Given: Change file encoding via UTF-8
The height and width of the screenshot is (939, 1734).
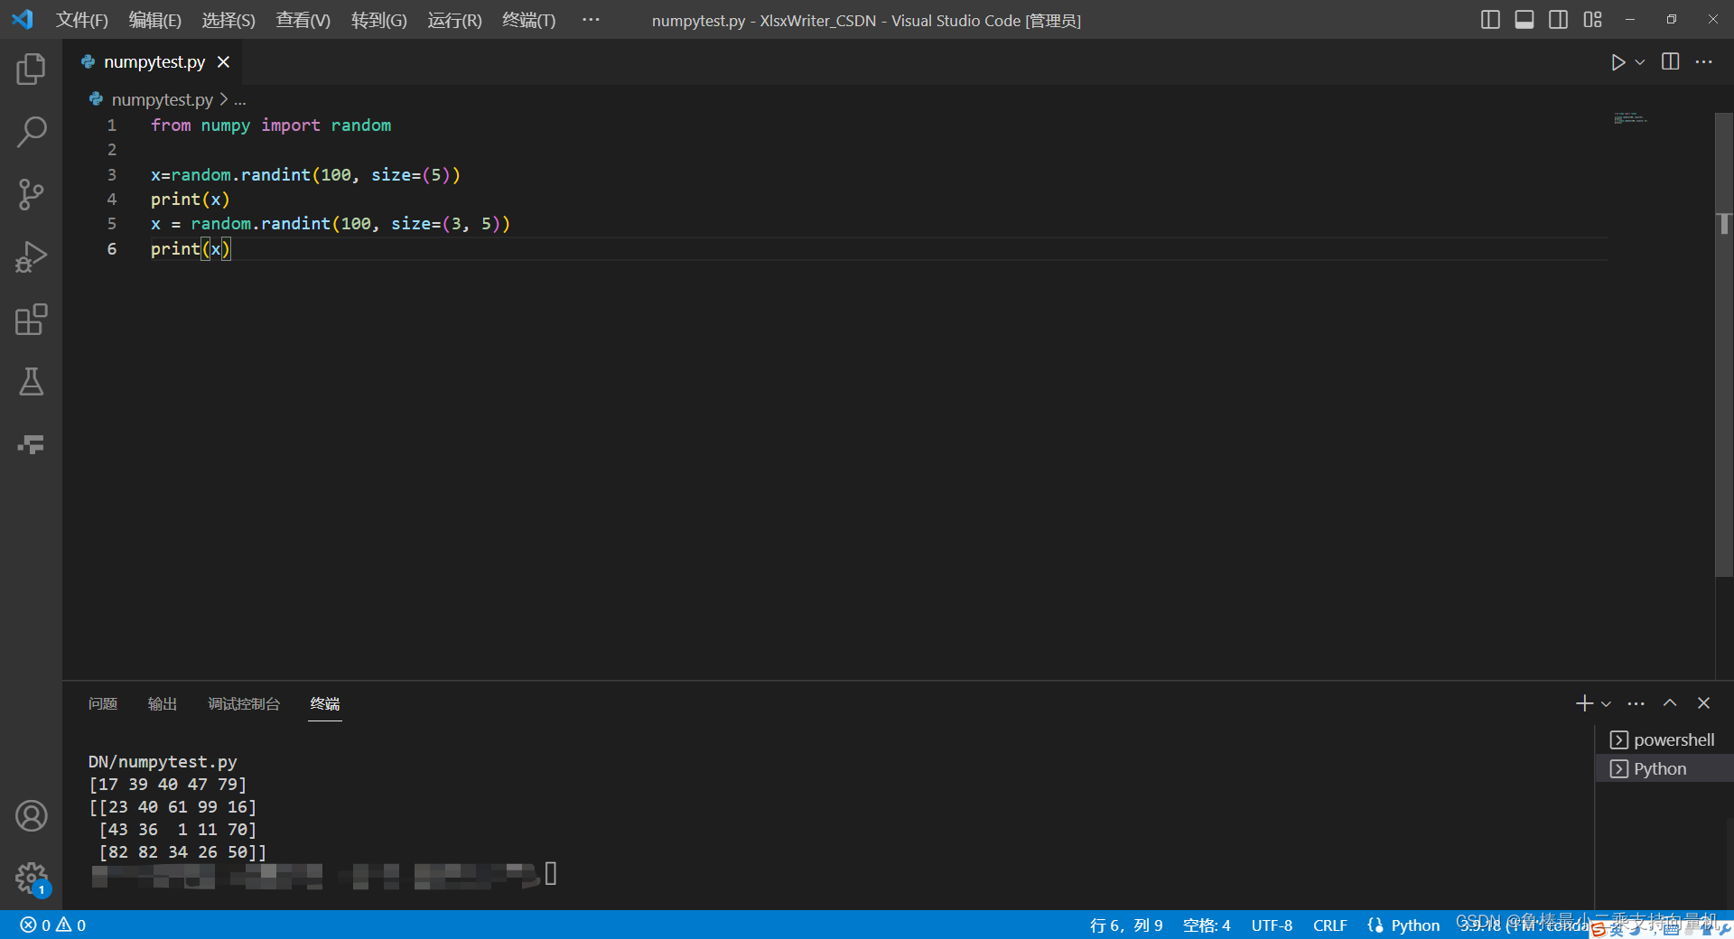Looking at the screenshot, I should [1272, 925].
